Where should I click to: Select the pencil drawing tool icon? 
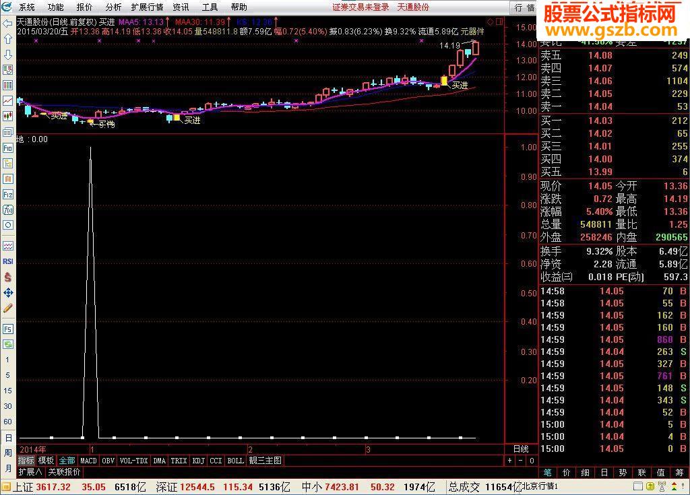point(7,308)
